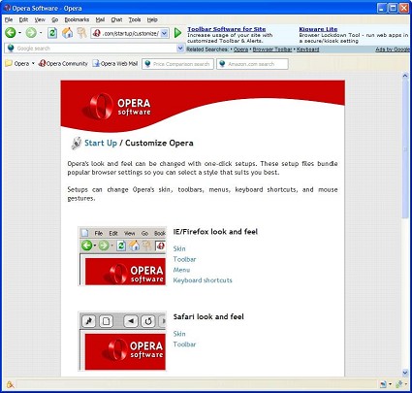Open the Opera Web Mail bookmark
Image resolution: width=412 pixels, height=393 pixels.
pos(115,63)
